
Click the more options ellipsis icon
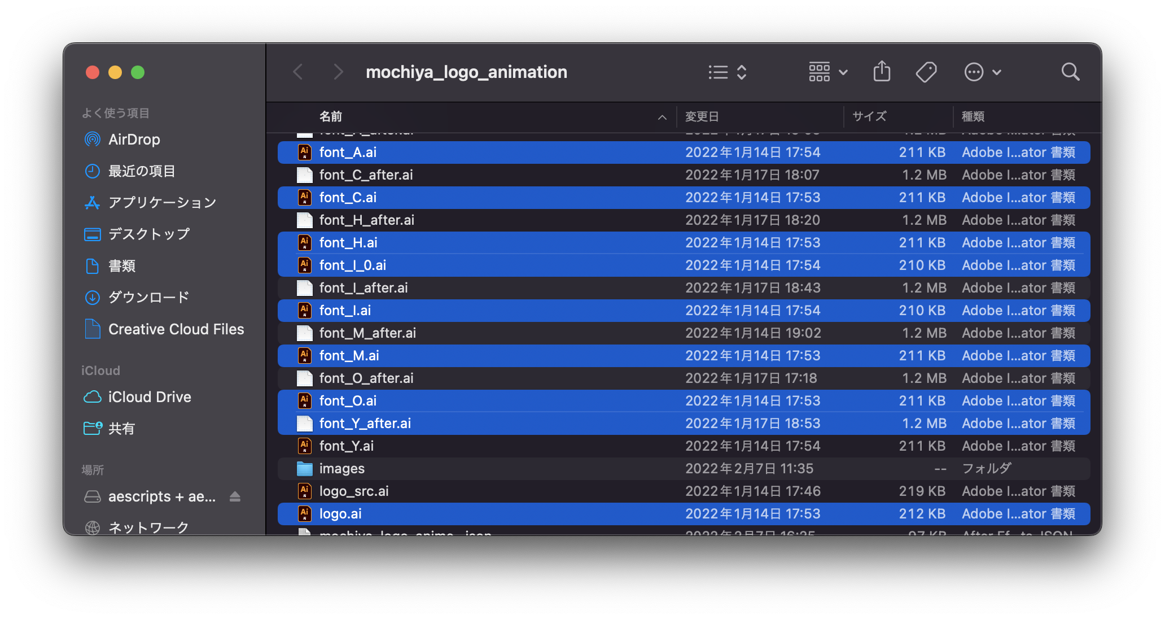pyautogui.click(x=974, y=72)
